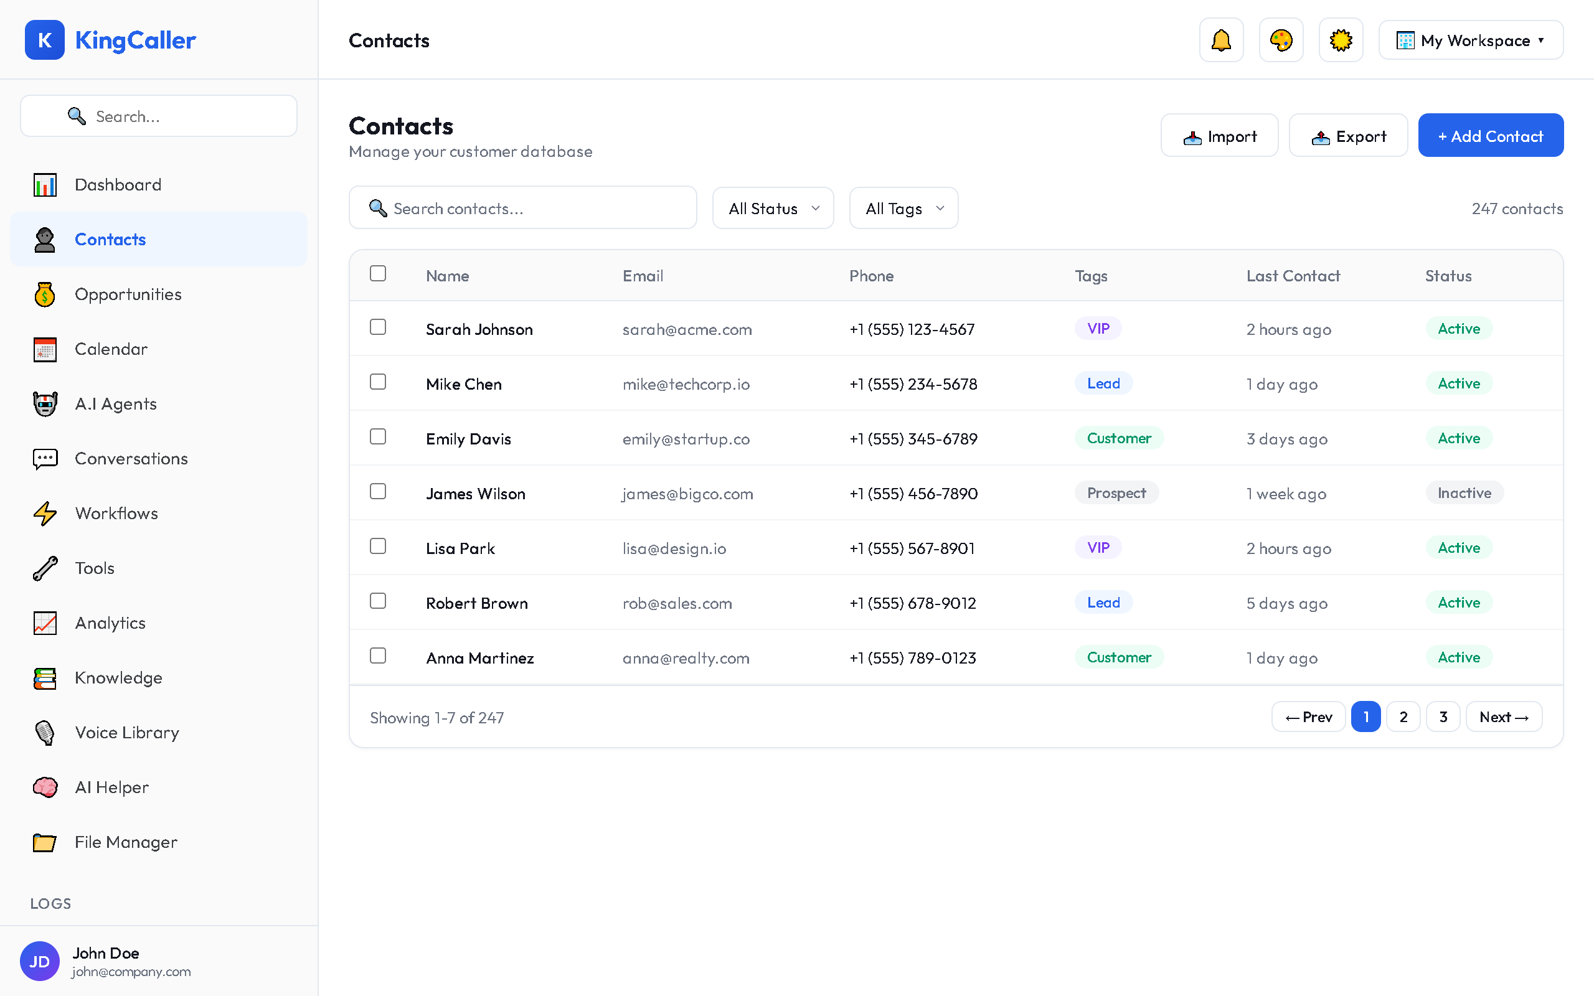
Task: Select the A.I Agents sidebar icon
Action: (44, 404)
